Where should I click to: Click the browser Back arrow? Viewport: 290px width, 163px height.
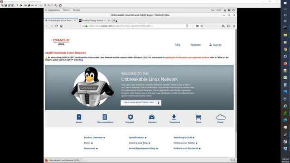tap(47, 26)
